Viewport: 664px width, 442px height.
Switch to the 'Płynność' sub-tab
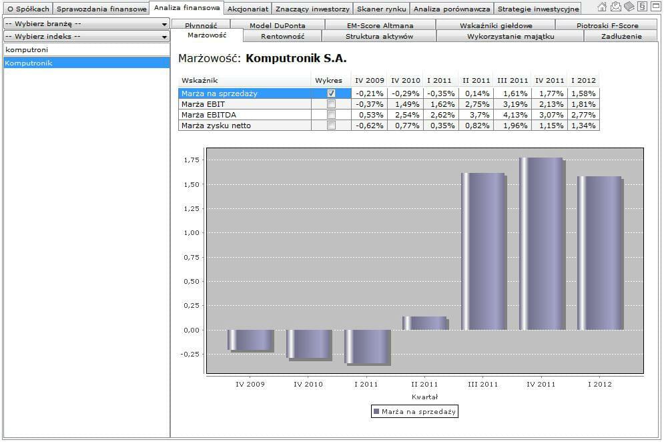(x=201, y=25)
